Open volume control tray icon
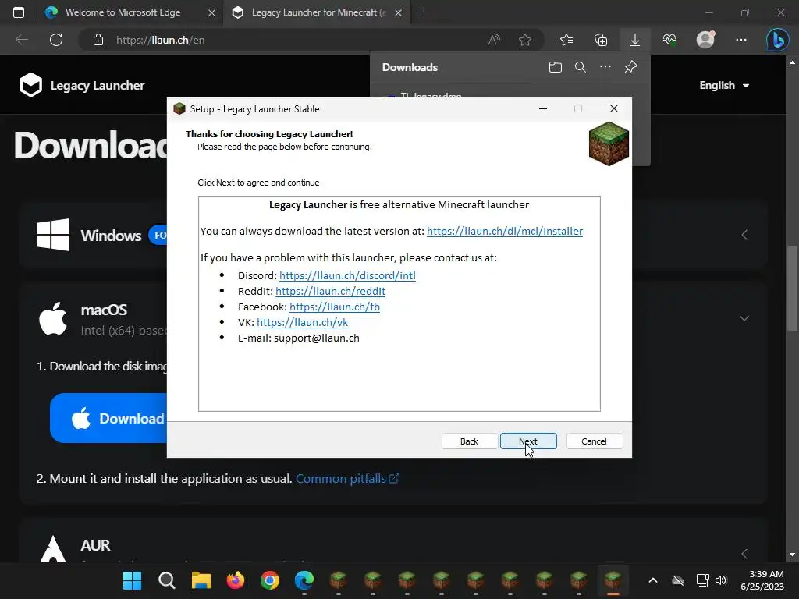The width and height of the screenshot is (799, 599). 720,580
